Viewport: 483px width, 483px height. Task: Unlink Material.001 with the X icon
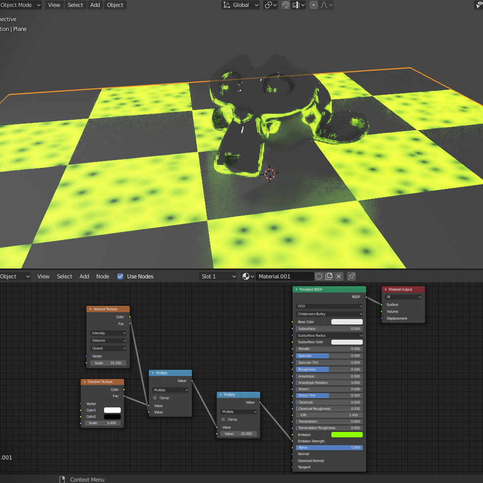(x=339, y=276)
